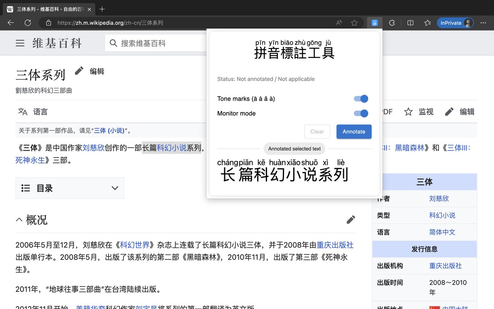Click the pencil edit icon for 概况 section
This screenshot has height=309, width=494.
351,220
